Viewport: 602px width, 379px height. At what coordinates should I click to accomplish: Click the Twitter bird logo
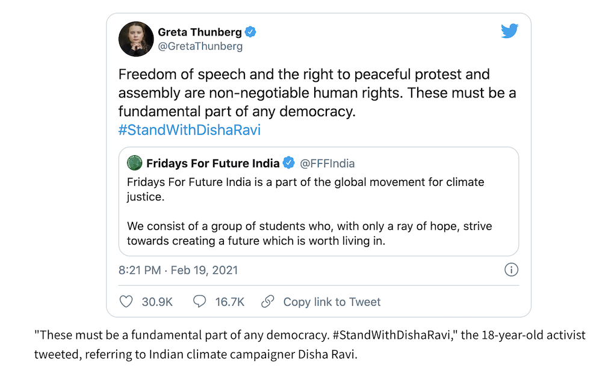pyautogui.click(x=509, y=31)
